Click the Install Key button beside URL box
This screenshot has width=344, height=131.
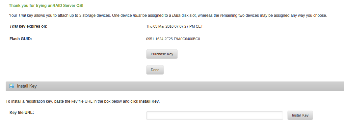(300, 115)
